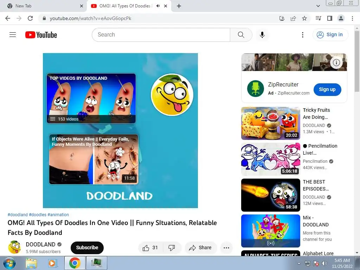Open more actions ellipsis button
The width and height of the screenshot is (360, 270).
(x=226, y=248)
